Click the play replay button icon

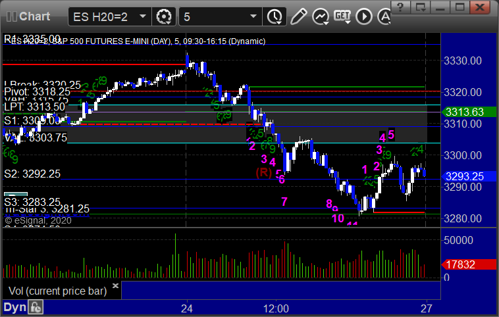pyautogui.click(x=364, y=16)
